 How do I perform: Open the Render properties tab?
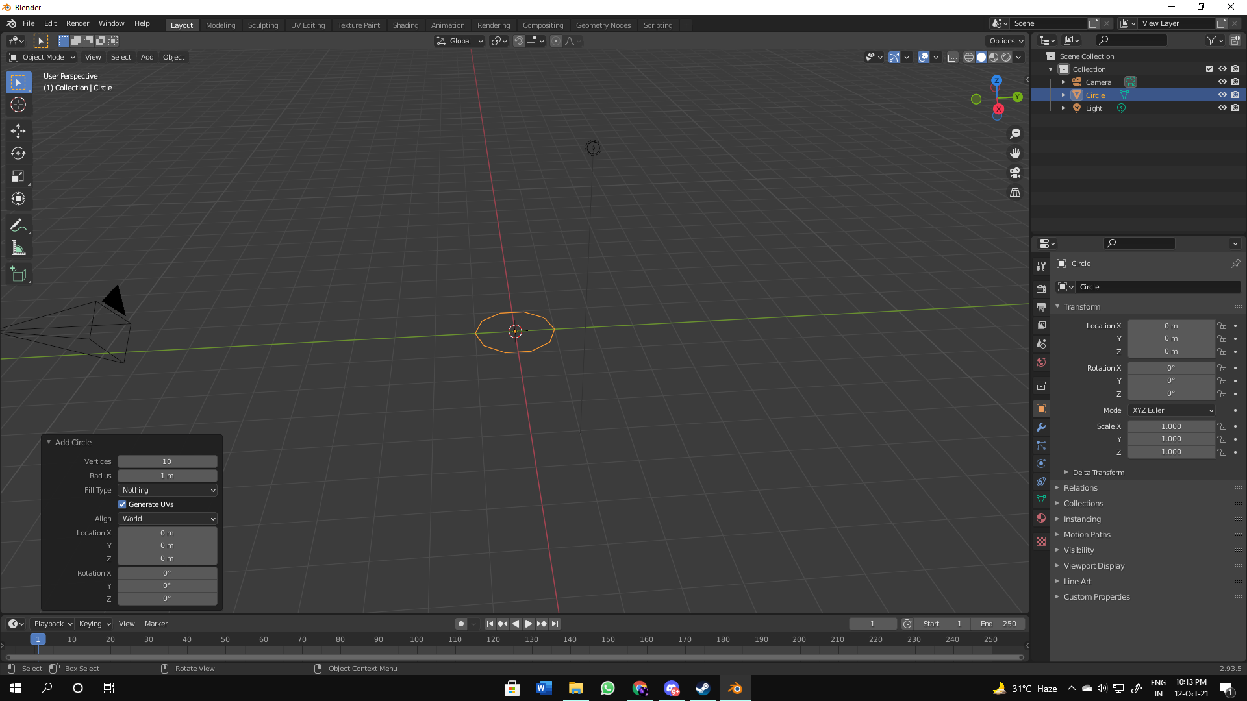tap(1041, 289)
